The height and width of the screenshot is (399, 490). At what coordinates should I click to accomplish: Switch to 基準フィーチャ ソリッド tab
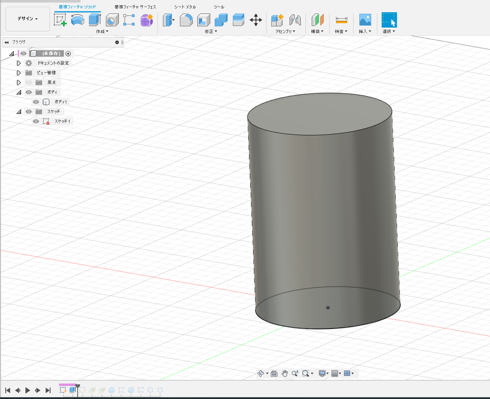tap(77, 7)
